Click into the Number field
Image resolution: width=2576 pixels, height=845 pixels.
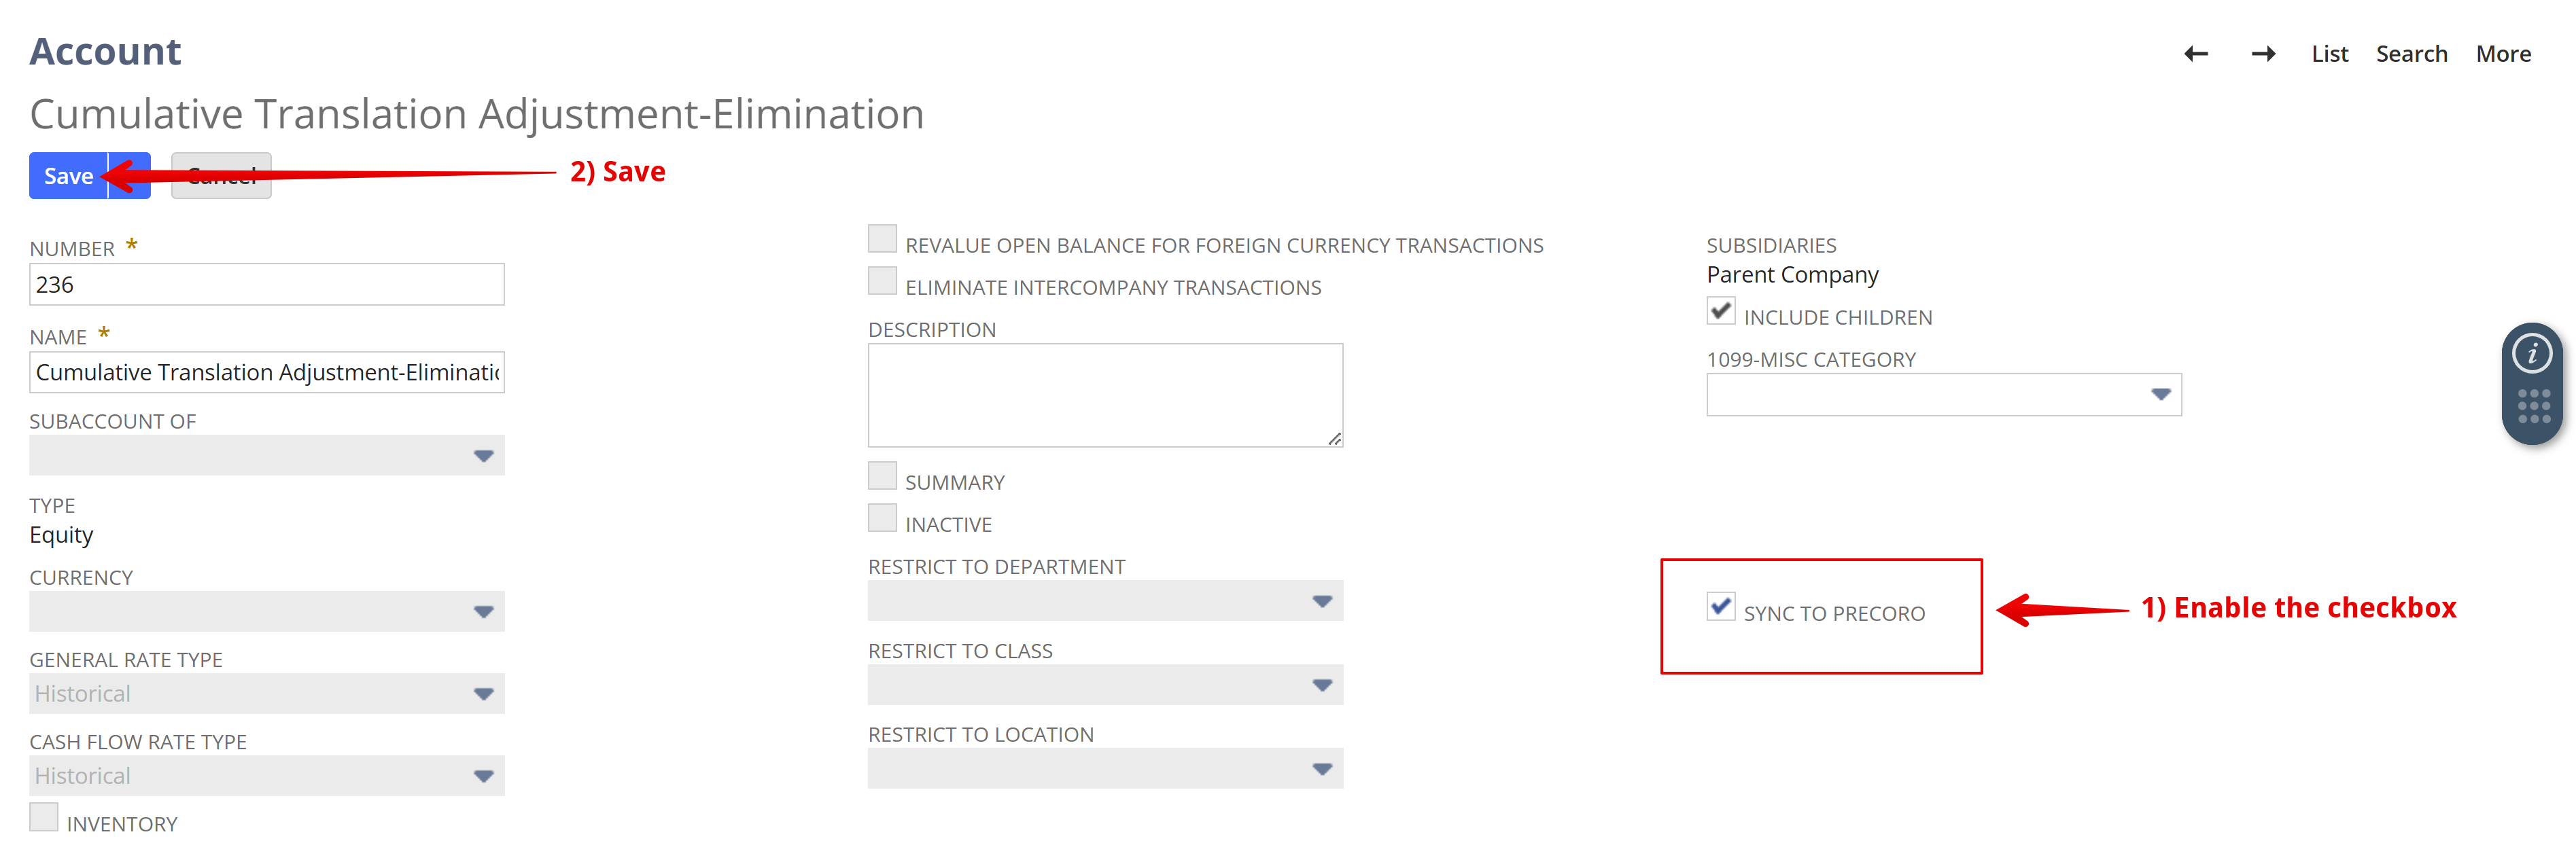tap(267, 285)
